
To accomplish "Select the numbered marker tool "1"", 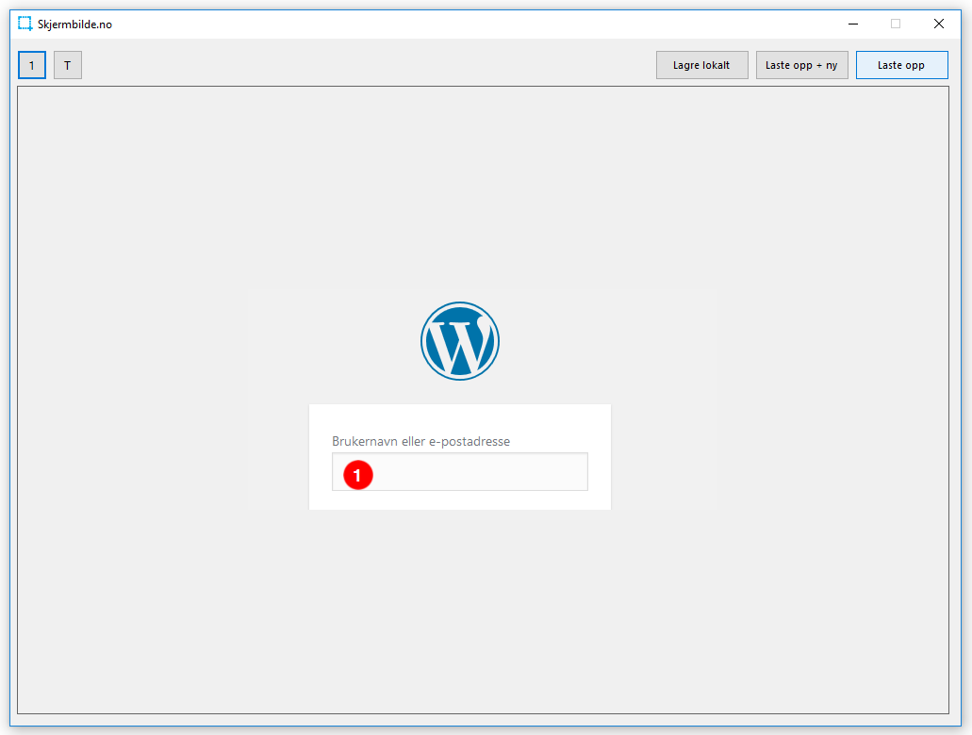I will [x=32, y=65].
